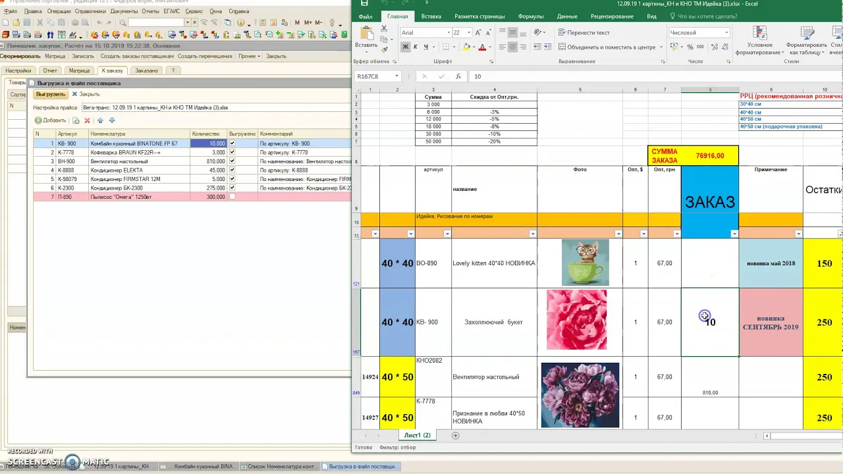This screenshot has width=843, height=474.
Task: Click the Выгрузить button
Action: point(51,94)
